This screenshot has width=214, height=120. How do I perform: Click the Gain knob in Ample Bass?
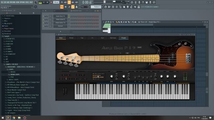(x=175, y=76)
